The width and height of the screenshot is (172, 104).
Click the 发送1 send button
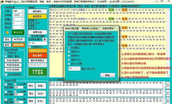(41, 86)
